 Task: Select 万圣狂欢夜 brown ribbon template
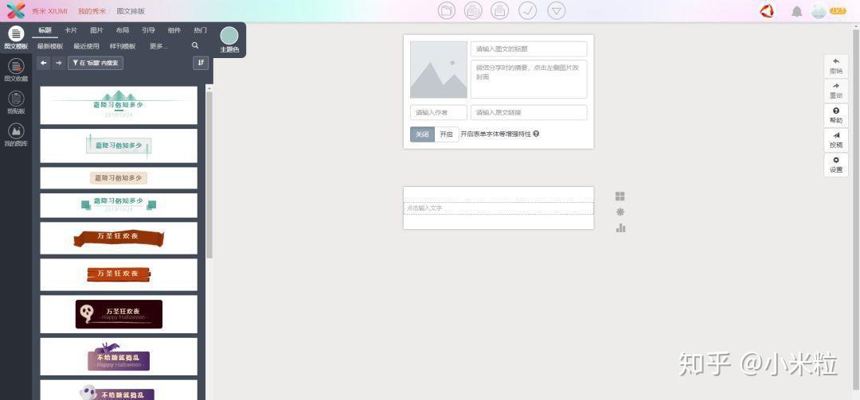coord(119,238)
